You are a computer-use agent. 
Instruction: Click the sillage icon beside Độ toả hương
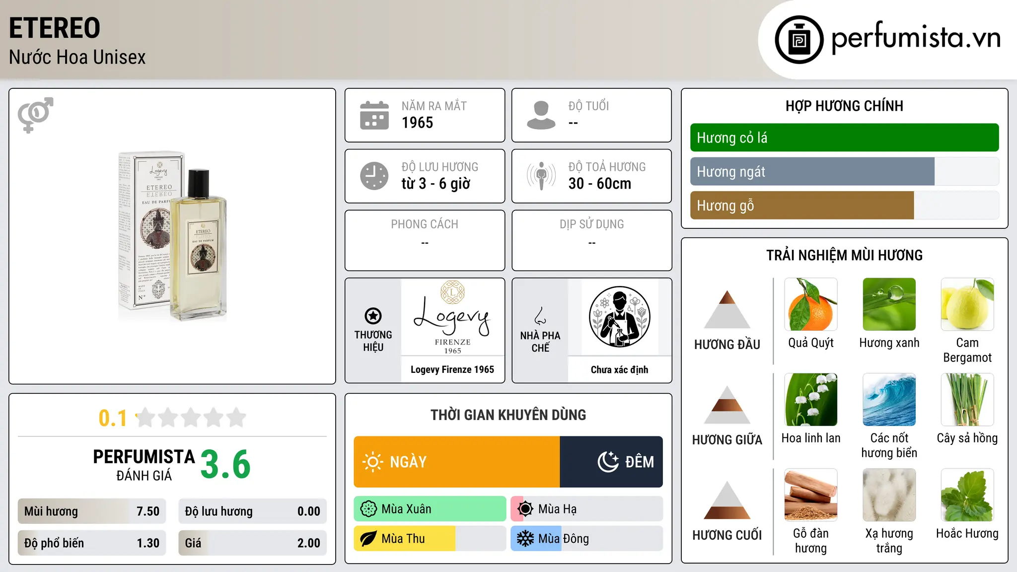tap(541, 176)
